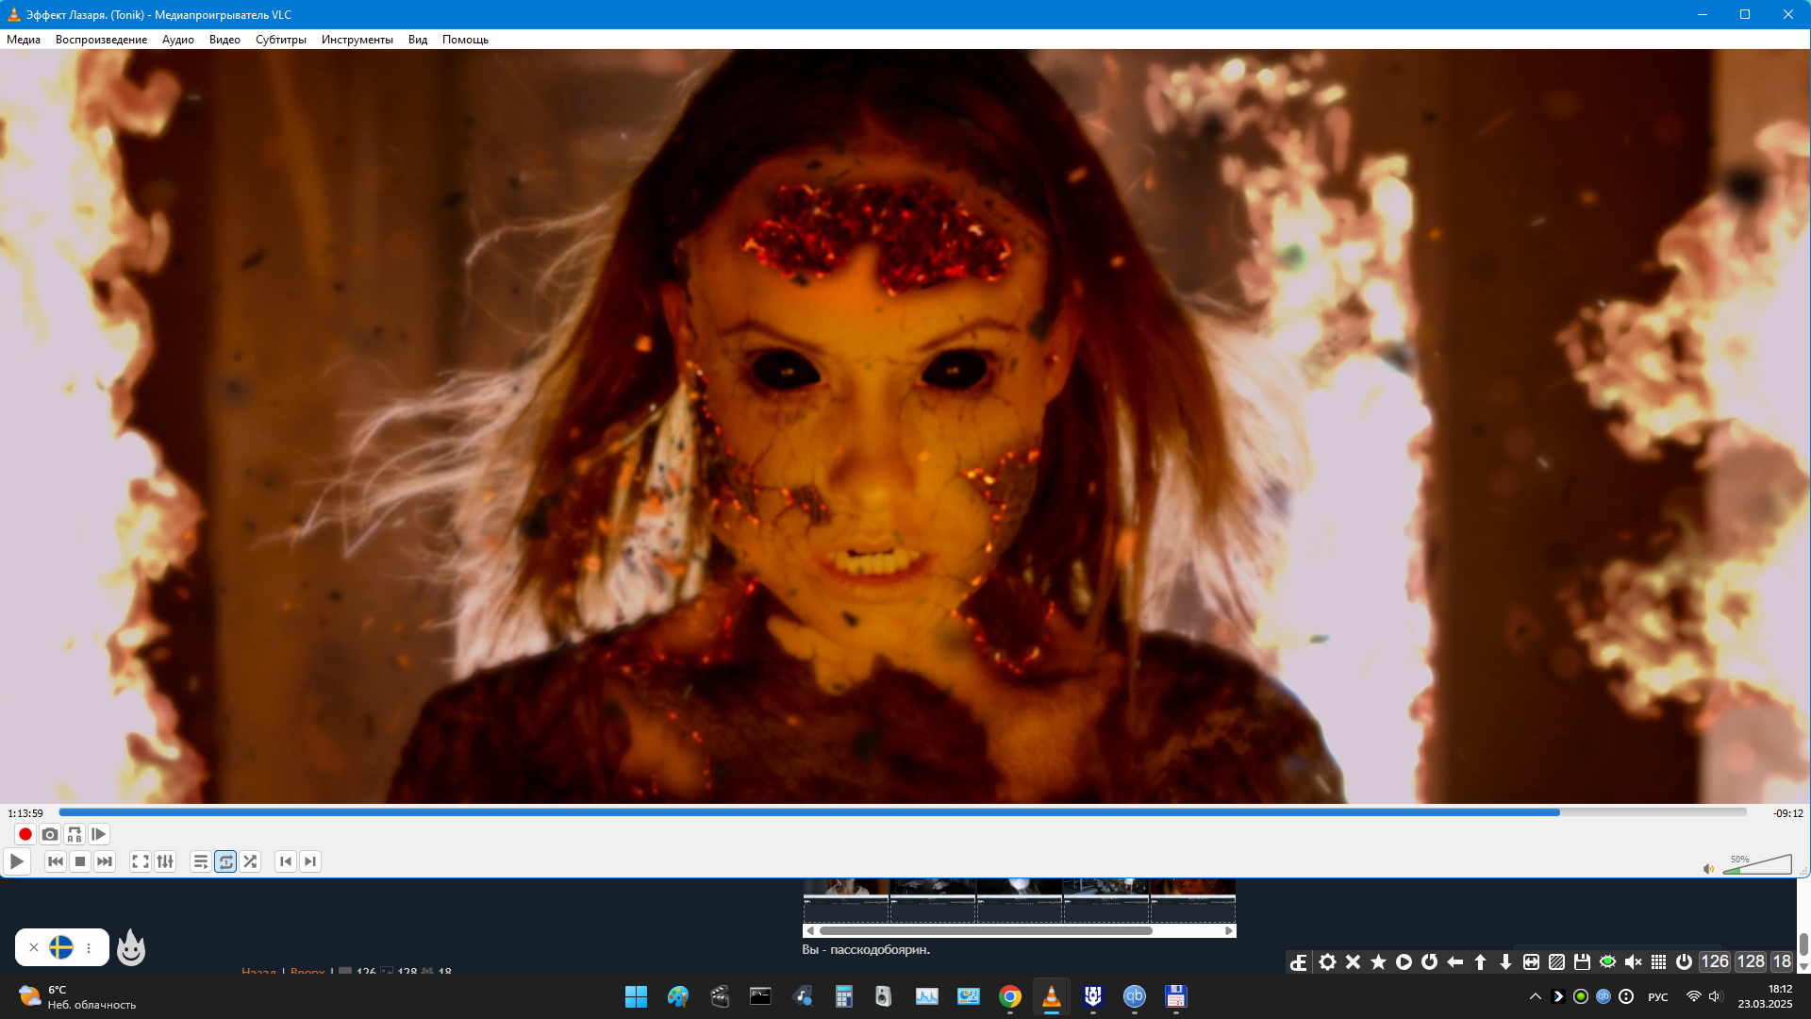Click the fit-width arrows icon in toolbar
Screen dimensions: 1811x1019
point(1531,961)
